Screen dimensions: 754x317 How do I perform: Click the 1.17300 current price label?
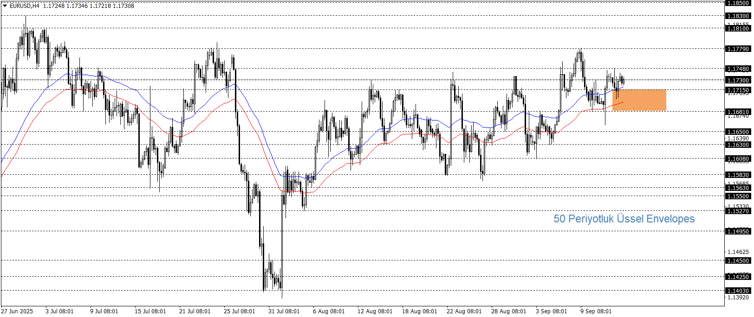[x=738, y=80]
